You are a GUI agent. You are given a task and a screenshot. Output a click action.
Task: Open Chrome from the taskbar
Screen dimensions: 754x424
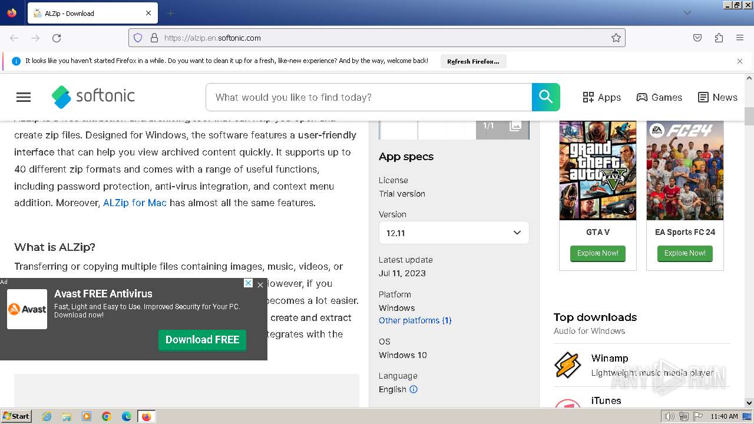click(107, 416)
